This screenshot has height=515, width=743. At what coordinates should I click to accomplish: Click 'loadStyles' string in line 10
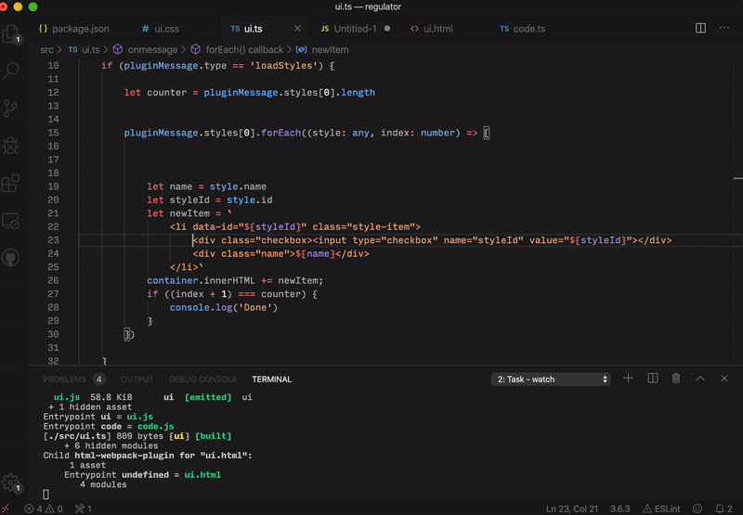click(284, 66)
